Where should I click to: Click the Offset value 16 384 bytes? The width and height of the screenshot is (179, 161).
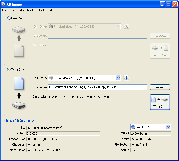[150, 133]
